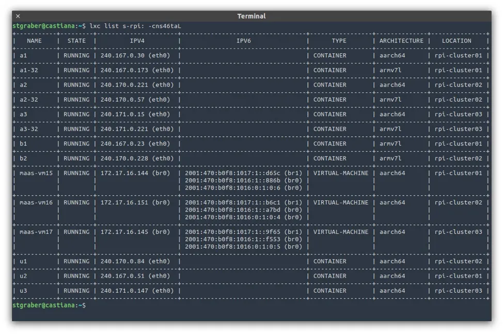503x334 pixels.
Task: Select the NAME column header
Action: pyautogui.click(x=34, y=41)
